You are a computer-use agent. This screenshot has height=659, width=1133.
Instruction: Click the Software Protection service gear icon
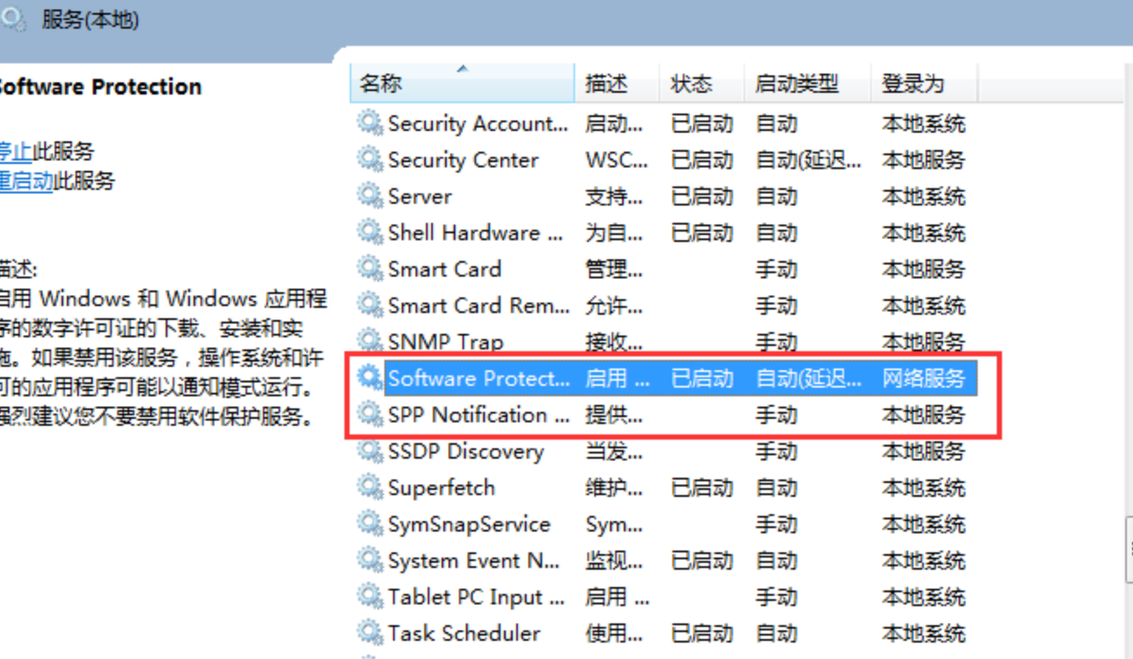click(370, 378)
